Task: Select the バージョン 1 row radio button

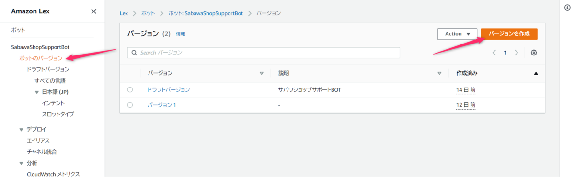Action: (130, 105)
